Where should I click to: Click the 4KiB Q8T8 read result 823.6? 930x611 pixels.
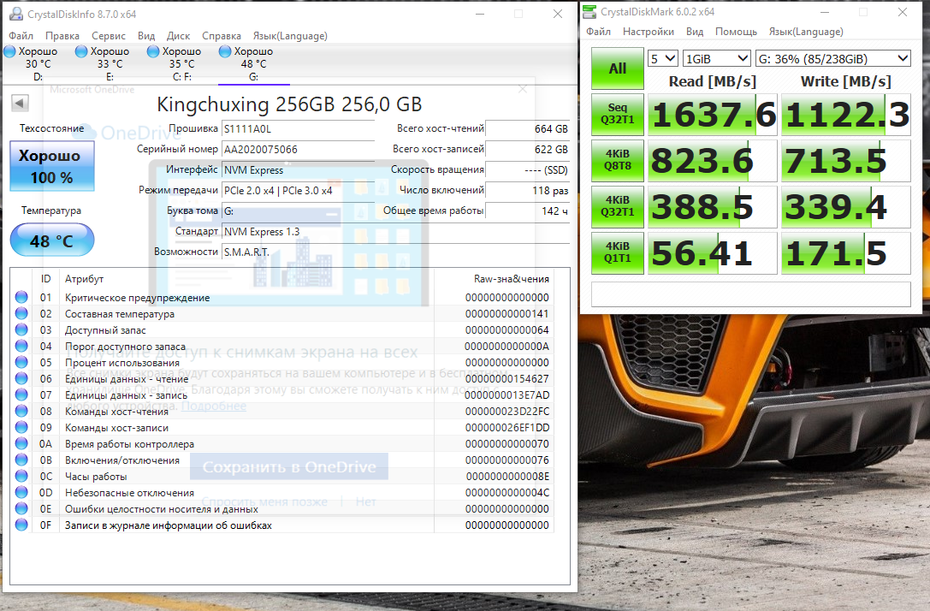point(713,161)
